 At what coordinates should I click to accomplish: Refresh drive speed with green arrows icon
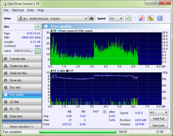tap(128, 18)
